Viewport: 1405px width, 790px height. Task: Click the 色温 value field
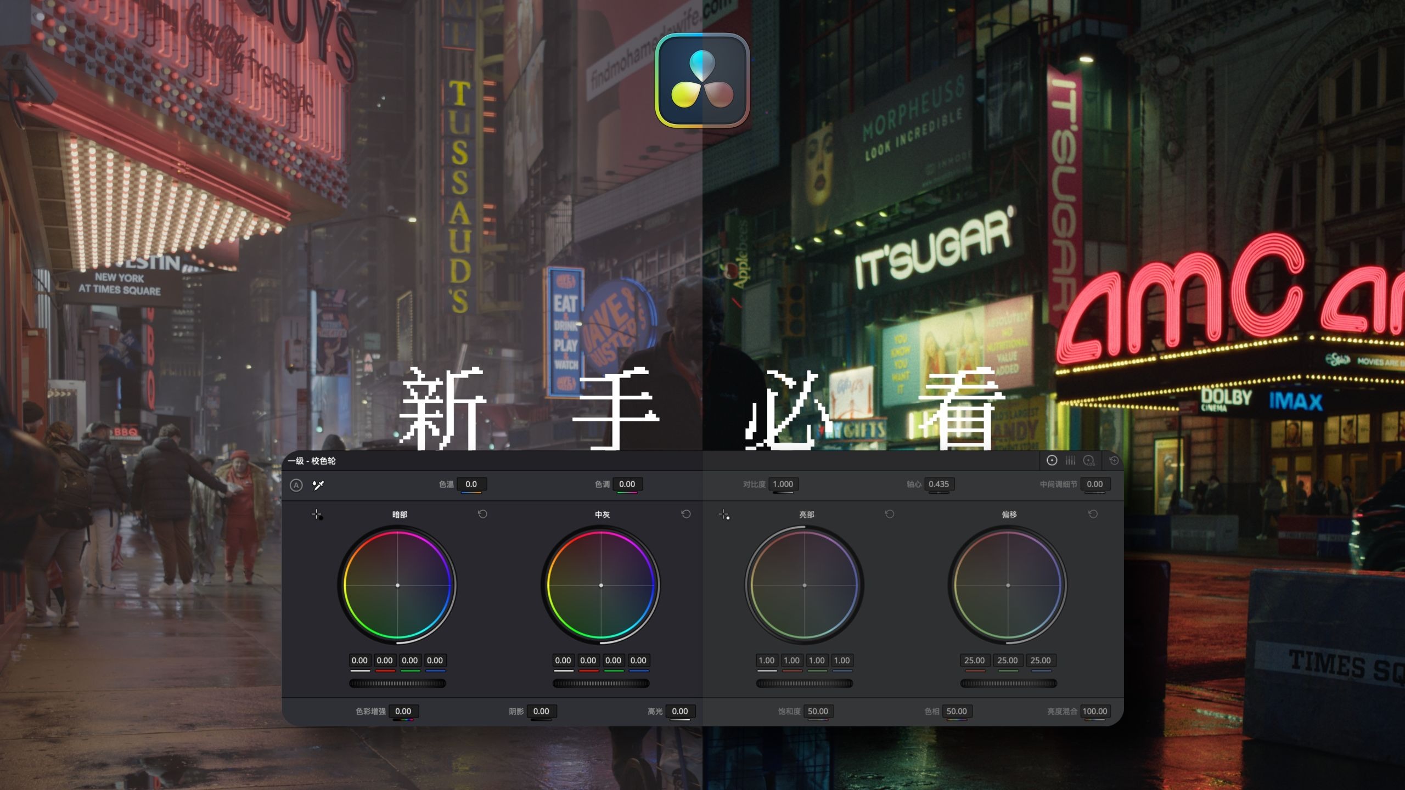(471, 484)
